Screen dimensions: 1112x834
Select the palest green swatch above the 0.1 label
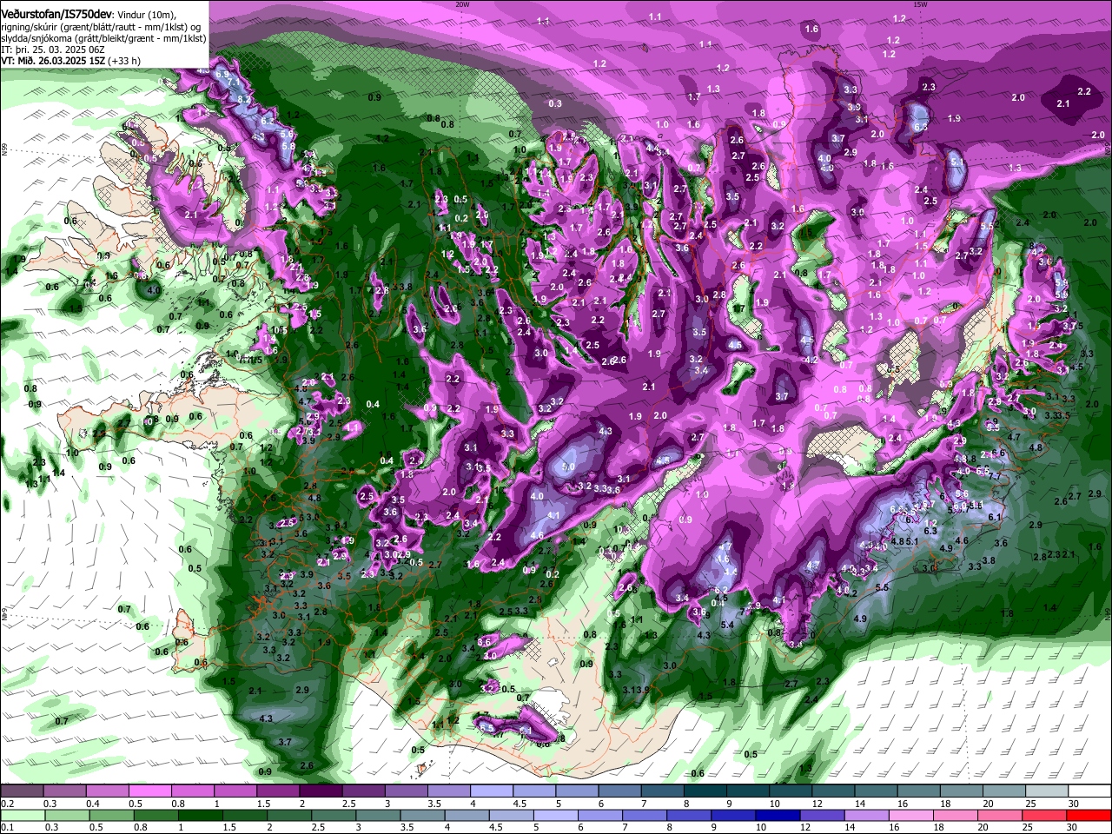23,815
